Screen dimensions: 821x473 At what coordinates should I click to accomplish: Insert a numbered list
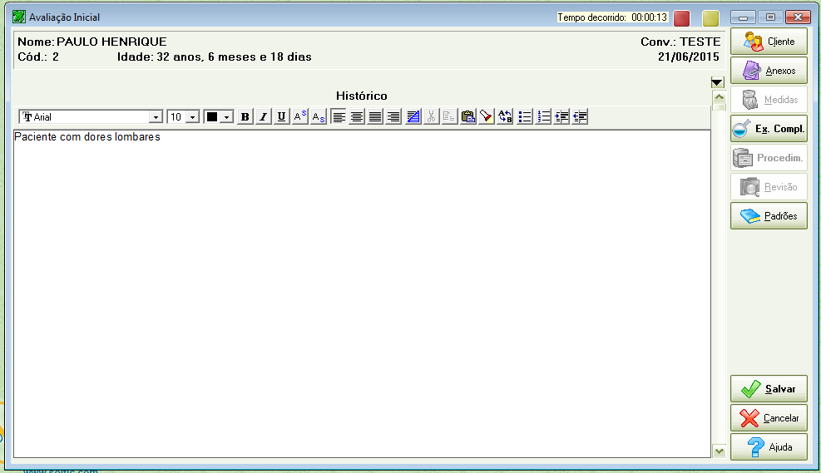click(544, 117)
